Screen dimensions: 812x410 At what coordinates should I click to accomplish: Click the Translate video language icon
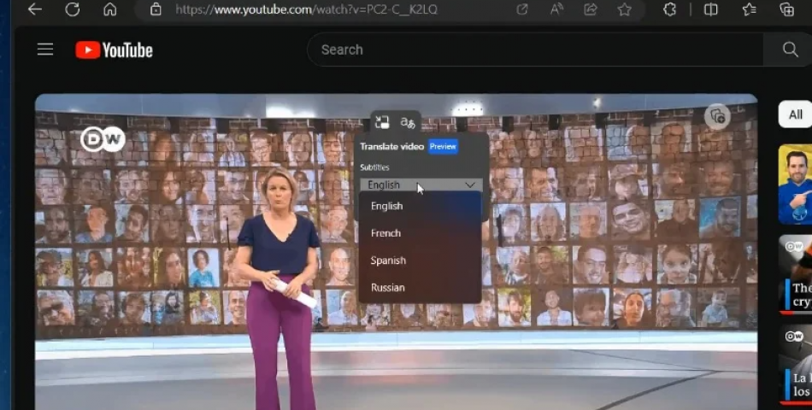pyautogui.click(x=408, y=123)
